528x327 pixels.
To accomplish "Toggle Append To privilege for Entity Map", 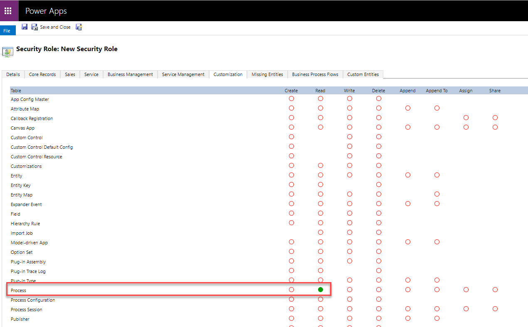I will [x=437, y=194].
